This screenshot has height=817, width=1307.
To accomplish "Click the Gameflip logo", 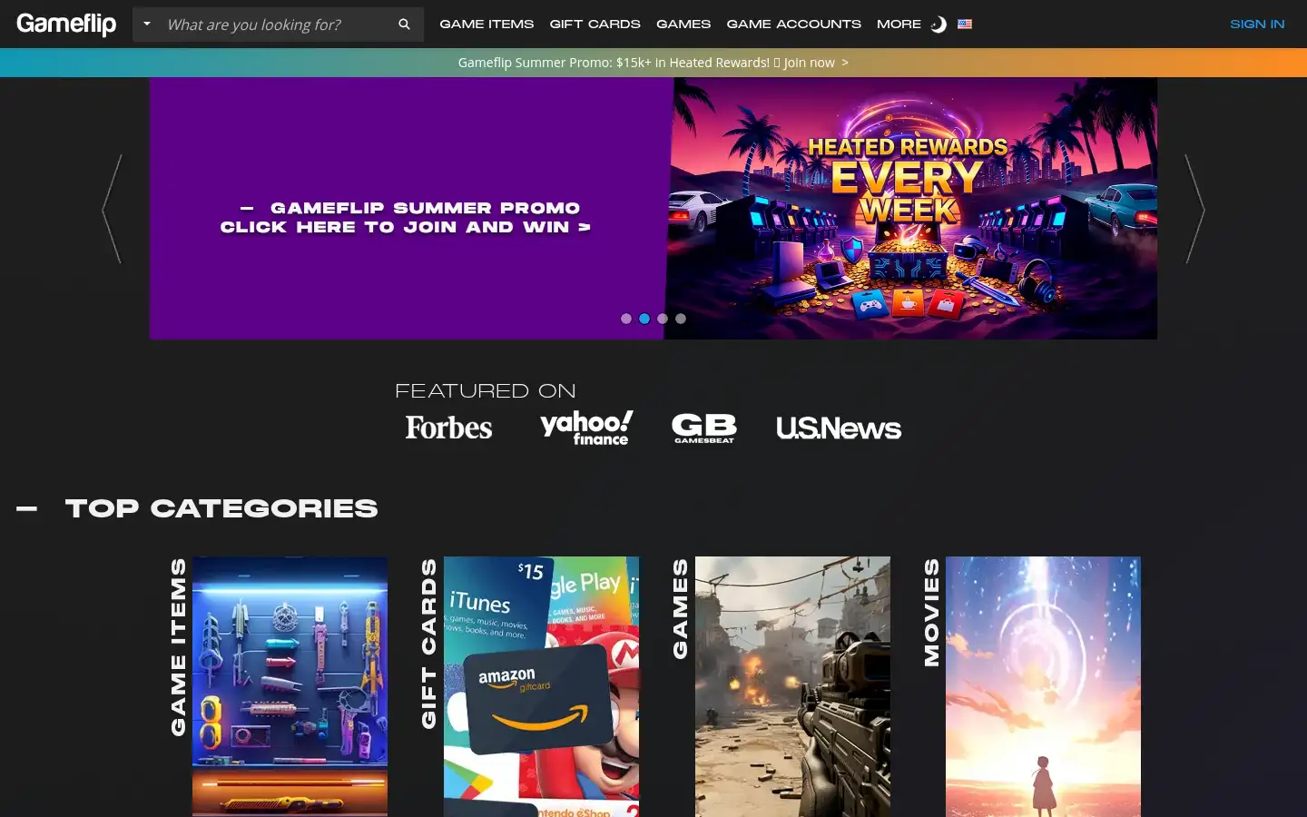I will pyautogui.click(x=66, y=24).
